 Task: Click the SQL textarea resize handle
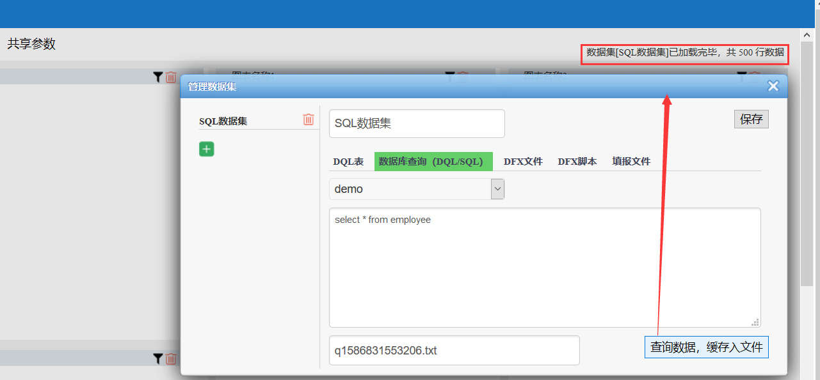click(x=755, y=323)
